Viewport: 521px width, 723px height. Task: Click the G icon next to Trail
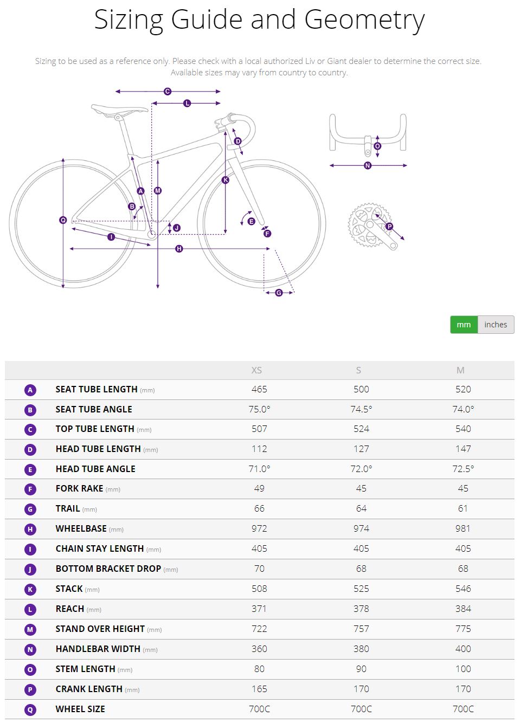tap(30, 509)
